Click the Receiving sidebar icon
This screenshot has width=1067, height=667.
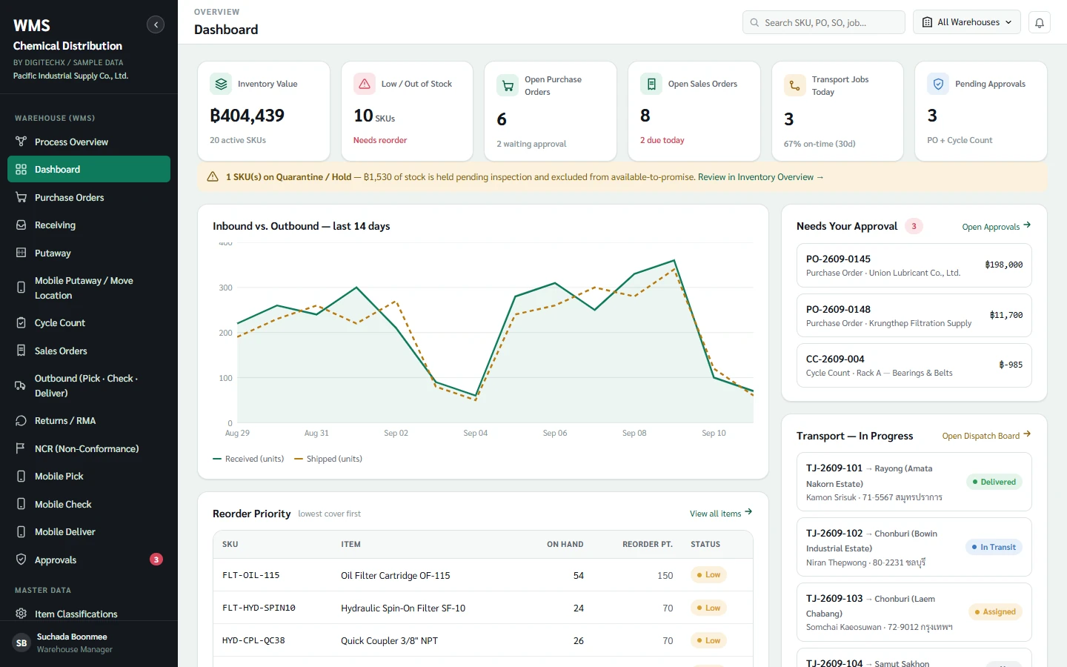21,225
